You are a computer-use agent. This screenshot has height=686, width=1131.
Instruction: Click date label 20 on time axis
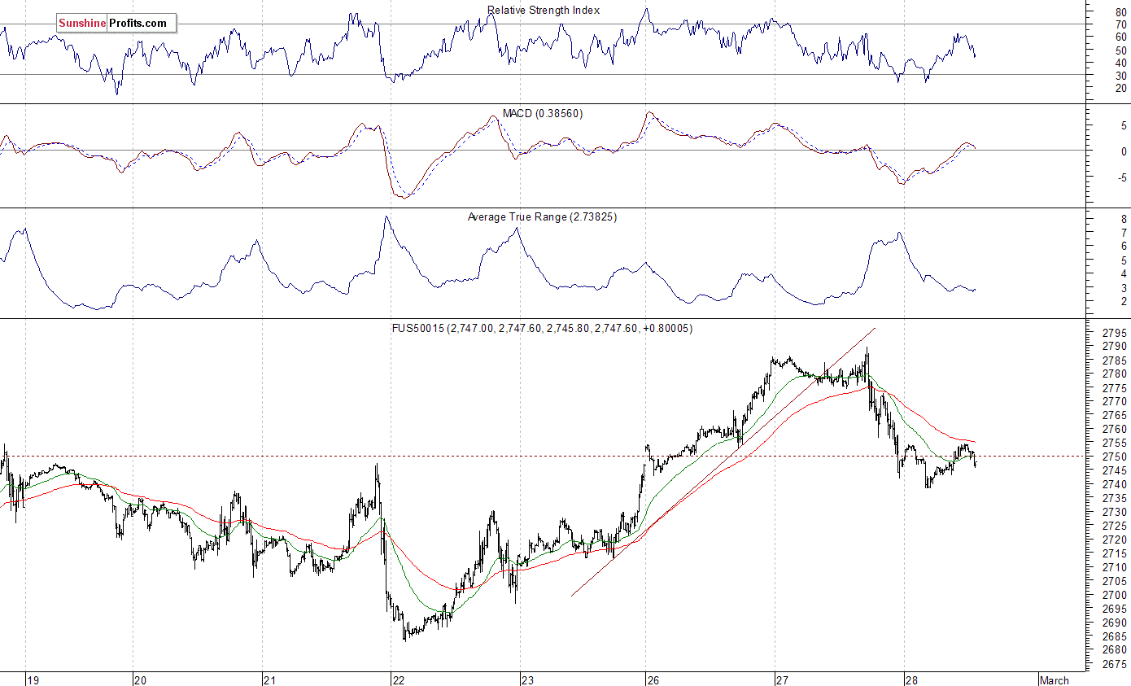[140, 679]
